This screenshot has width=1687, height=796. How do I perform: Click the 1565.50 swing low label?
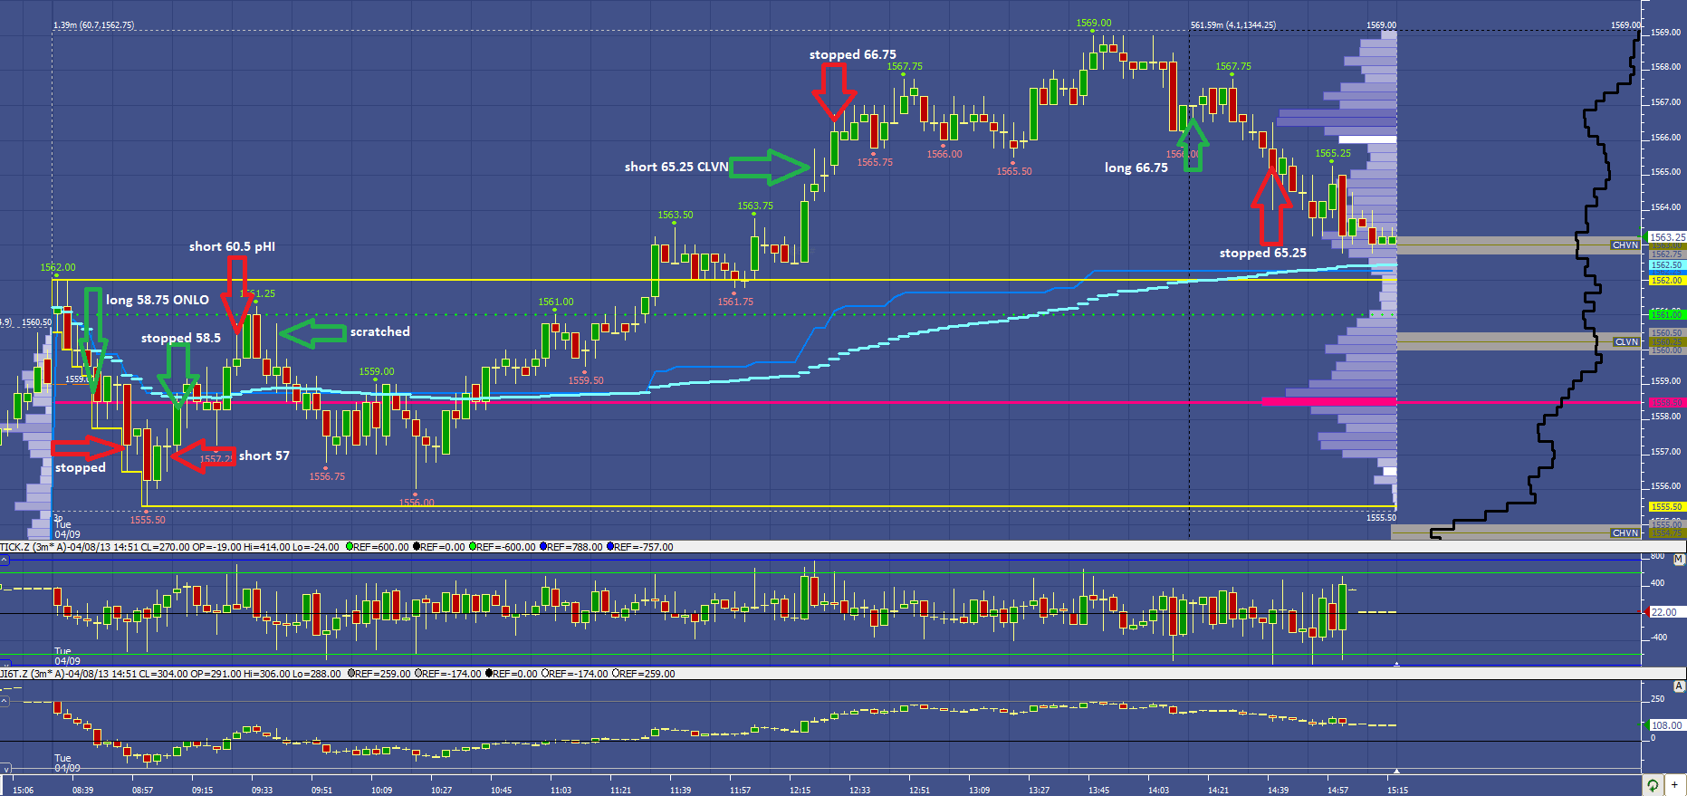pyautogui.click(x=1014, y=171)
